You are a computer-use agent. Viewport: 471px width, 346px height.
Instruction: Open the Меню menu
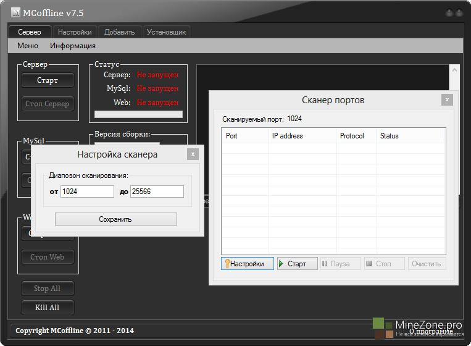28,46
